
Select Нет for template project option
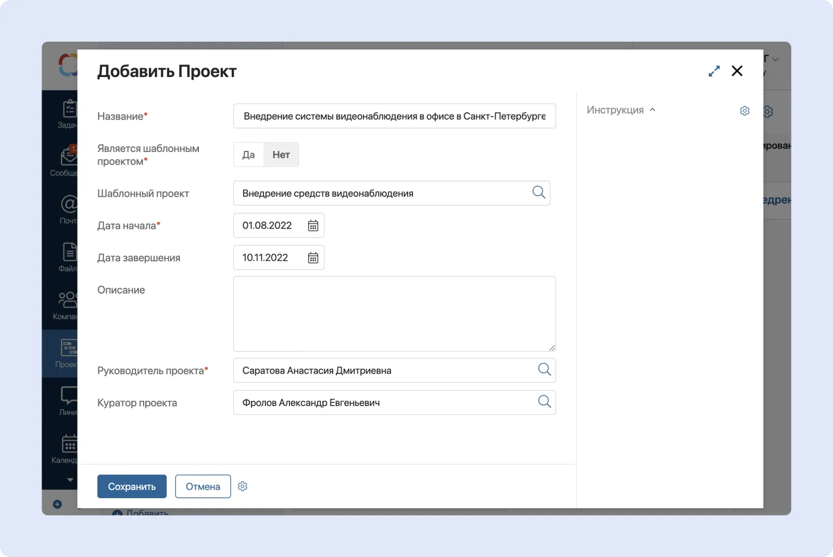[x=281, y=155]
